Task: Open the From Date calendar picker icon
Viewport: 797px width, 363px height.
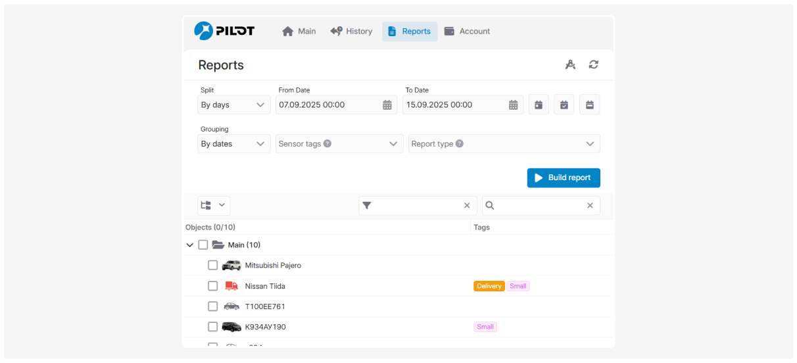Action: 387,105
